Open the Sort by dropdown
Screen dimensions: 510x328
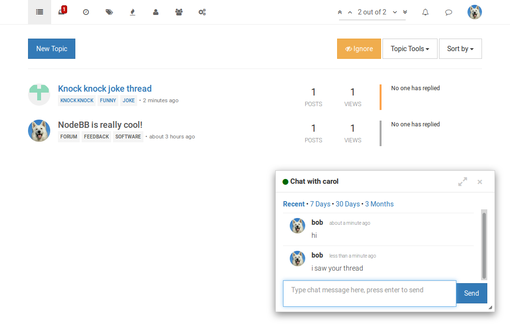pyautogui.click(x=460, y=49)
